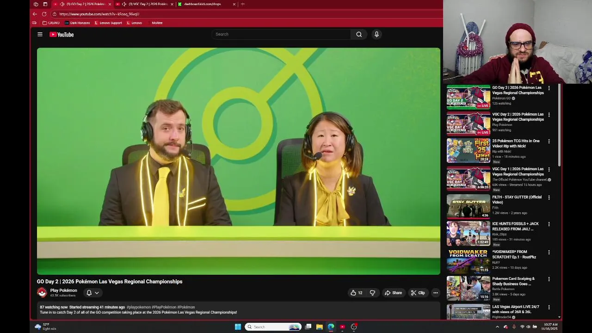
Task: Open FILTH - STAY GUTTER video title
Action: pyautogui.click(x=517, y=199)
